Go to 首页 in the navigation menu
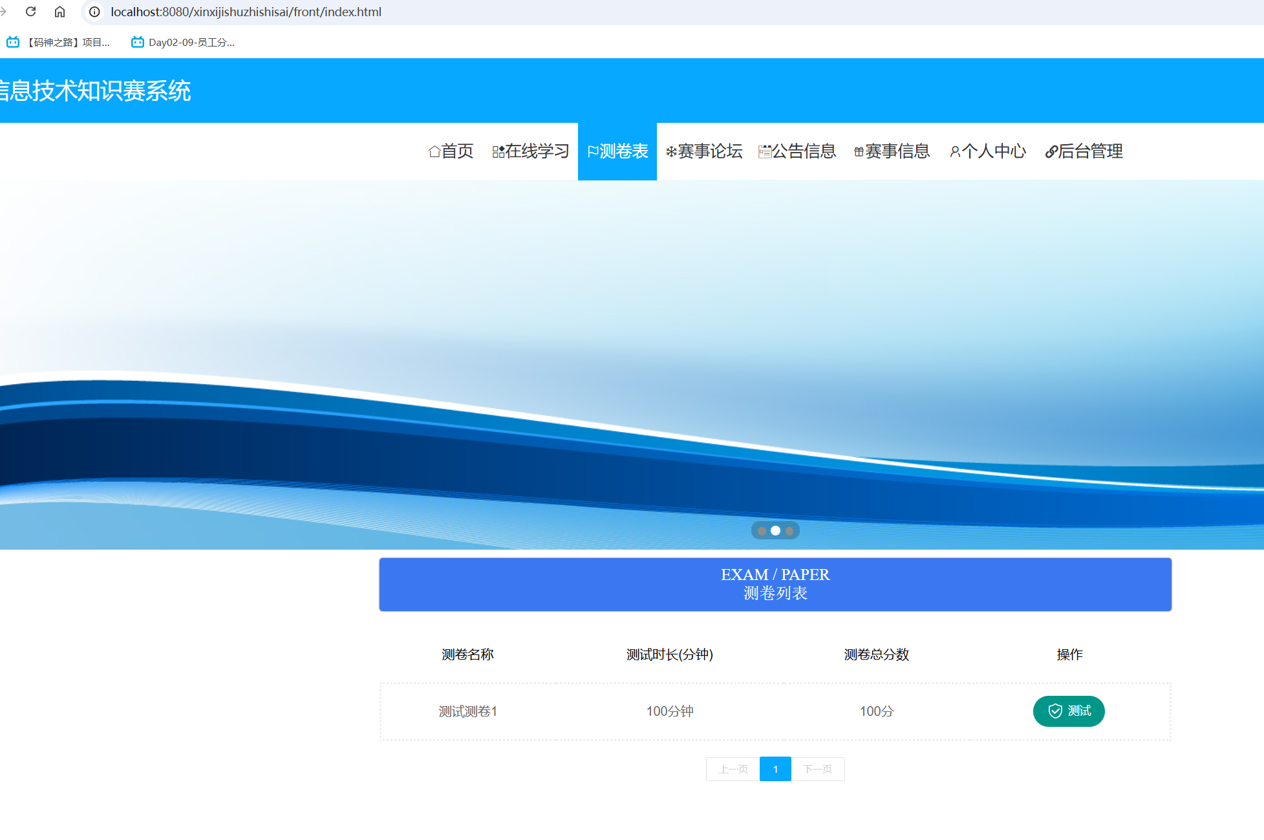Image resolution: width=1264 pixels, height=840 pixels. 451,151
